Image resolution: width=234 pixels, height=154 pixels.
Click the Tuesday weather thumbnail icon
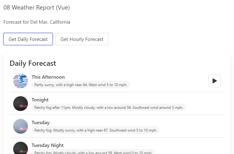pos(21,126)
